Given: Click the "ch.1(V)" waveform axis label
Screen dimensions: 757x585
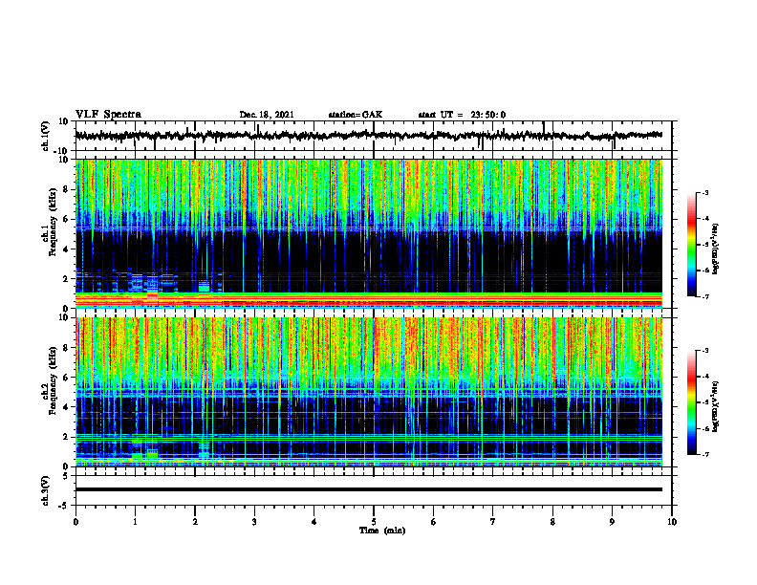Looking at the screenshot, I should (46, 136).
